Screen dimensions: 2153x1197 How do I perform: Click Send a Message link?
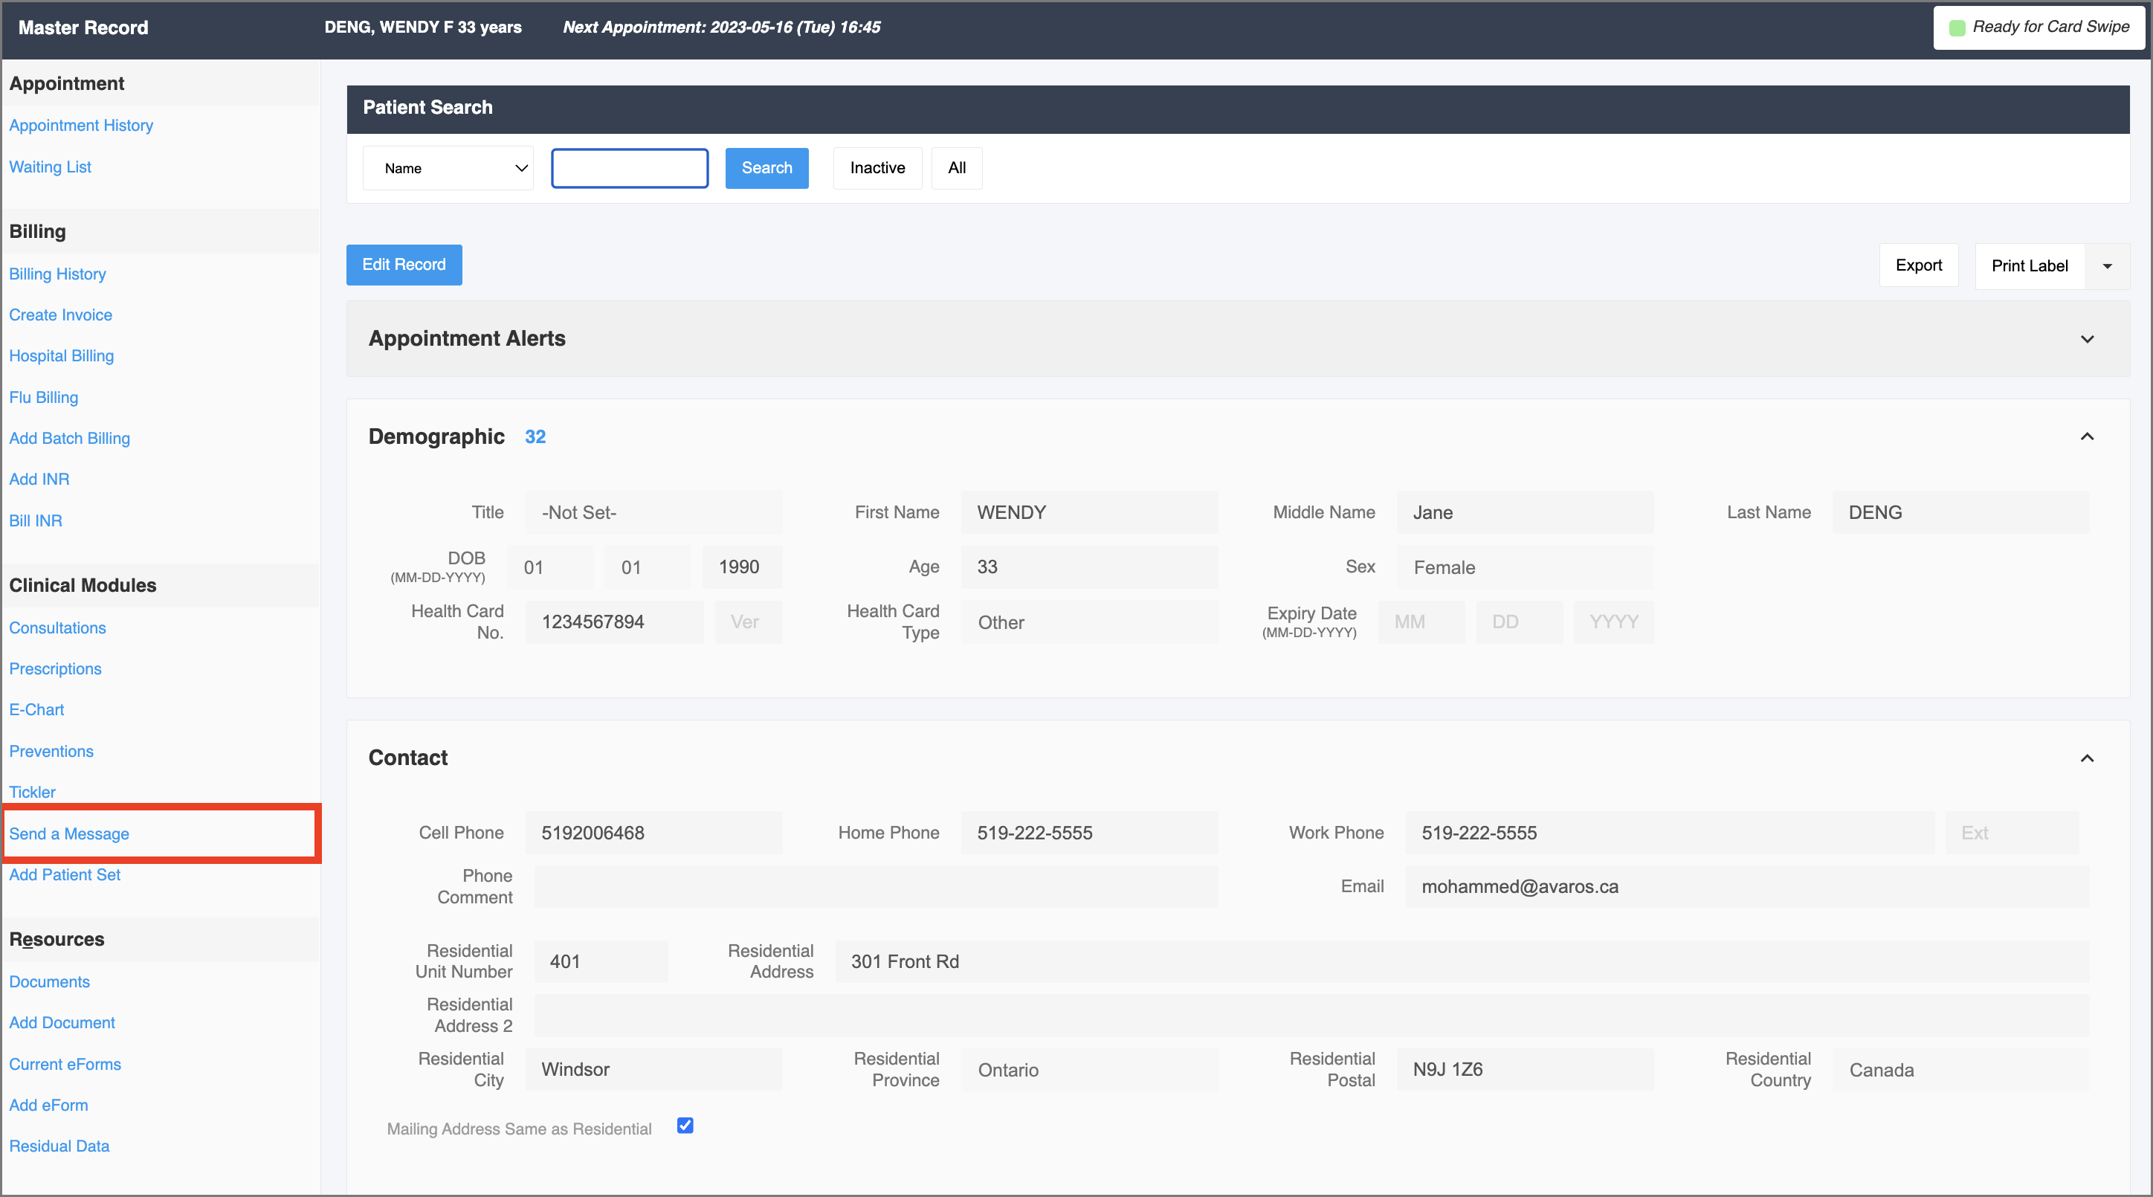(69, 834)
